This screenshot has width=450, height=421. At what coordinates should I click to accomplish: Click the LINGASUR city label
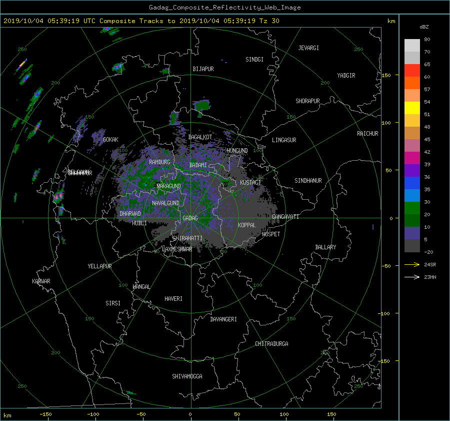(284, 140)
